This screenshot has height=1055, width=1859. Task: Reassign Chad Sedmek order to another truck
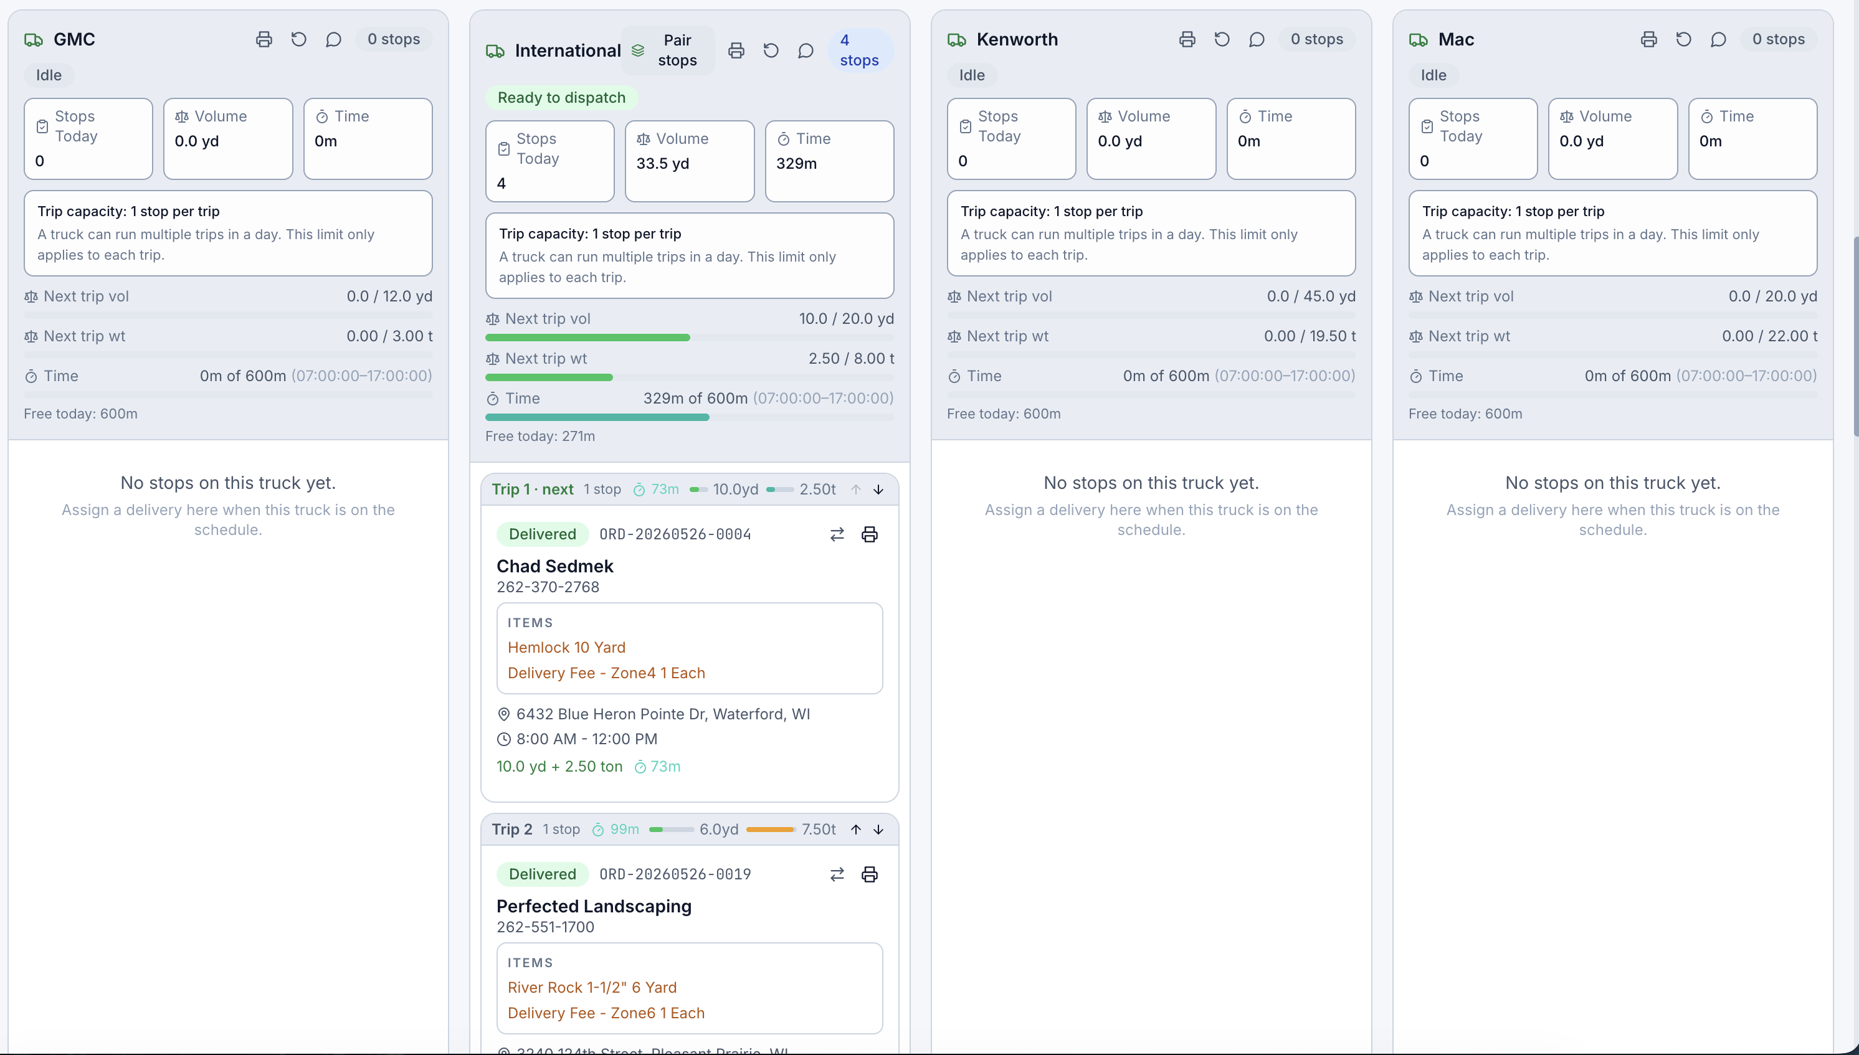837,534
